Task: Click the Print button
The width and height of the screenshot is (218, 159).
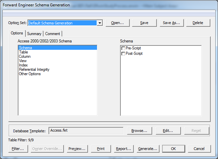Action: [101, 149]
